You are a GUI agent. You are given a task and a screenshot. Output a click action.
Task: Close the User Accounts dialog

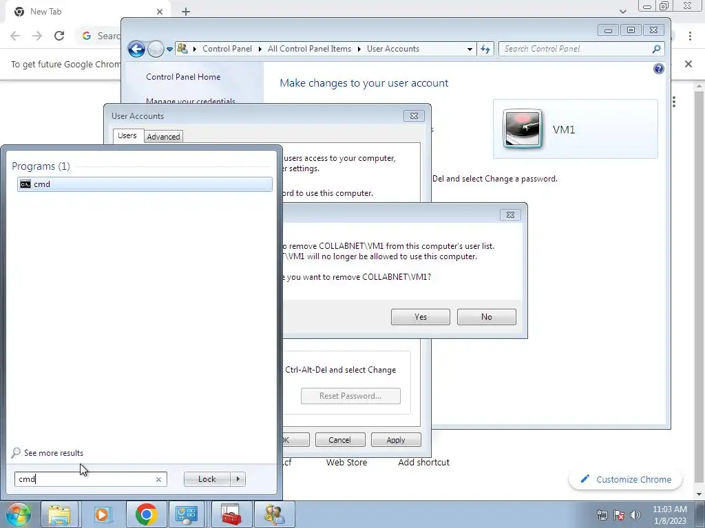pyautogui.click(x=414, y=115)
